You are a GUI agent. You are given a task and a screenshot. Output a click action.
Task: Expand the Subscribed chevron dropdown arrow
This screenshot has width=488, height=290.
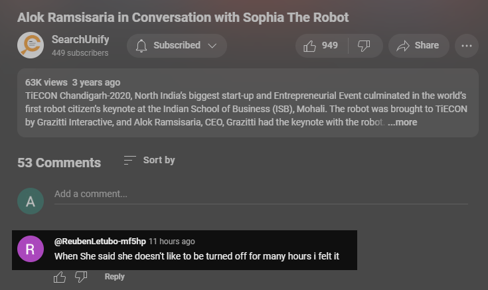212,46
